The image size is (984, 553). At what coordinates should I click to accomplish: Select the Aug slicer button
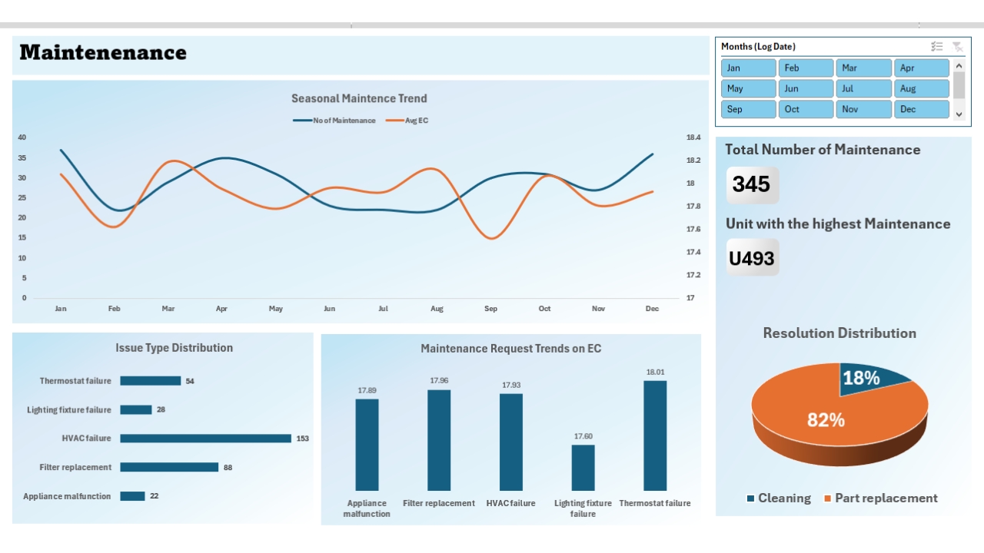pyautogui.click(x=921, y=88)
